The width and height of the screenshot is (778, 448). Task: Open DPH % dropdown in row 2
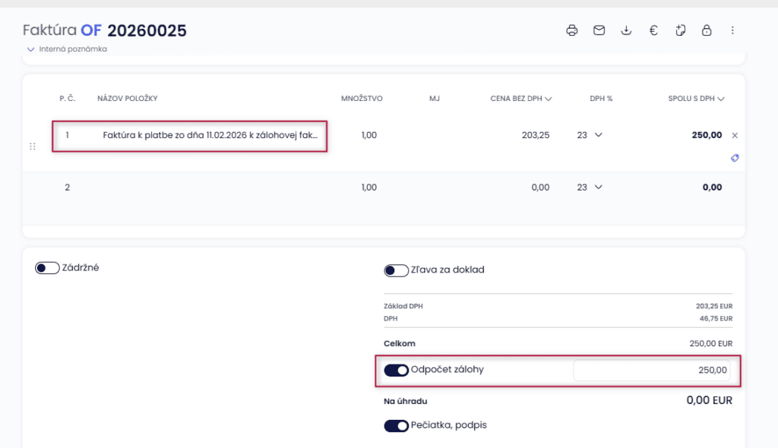(591, 188)
